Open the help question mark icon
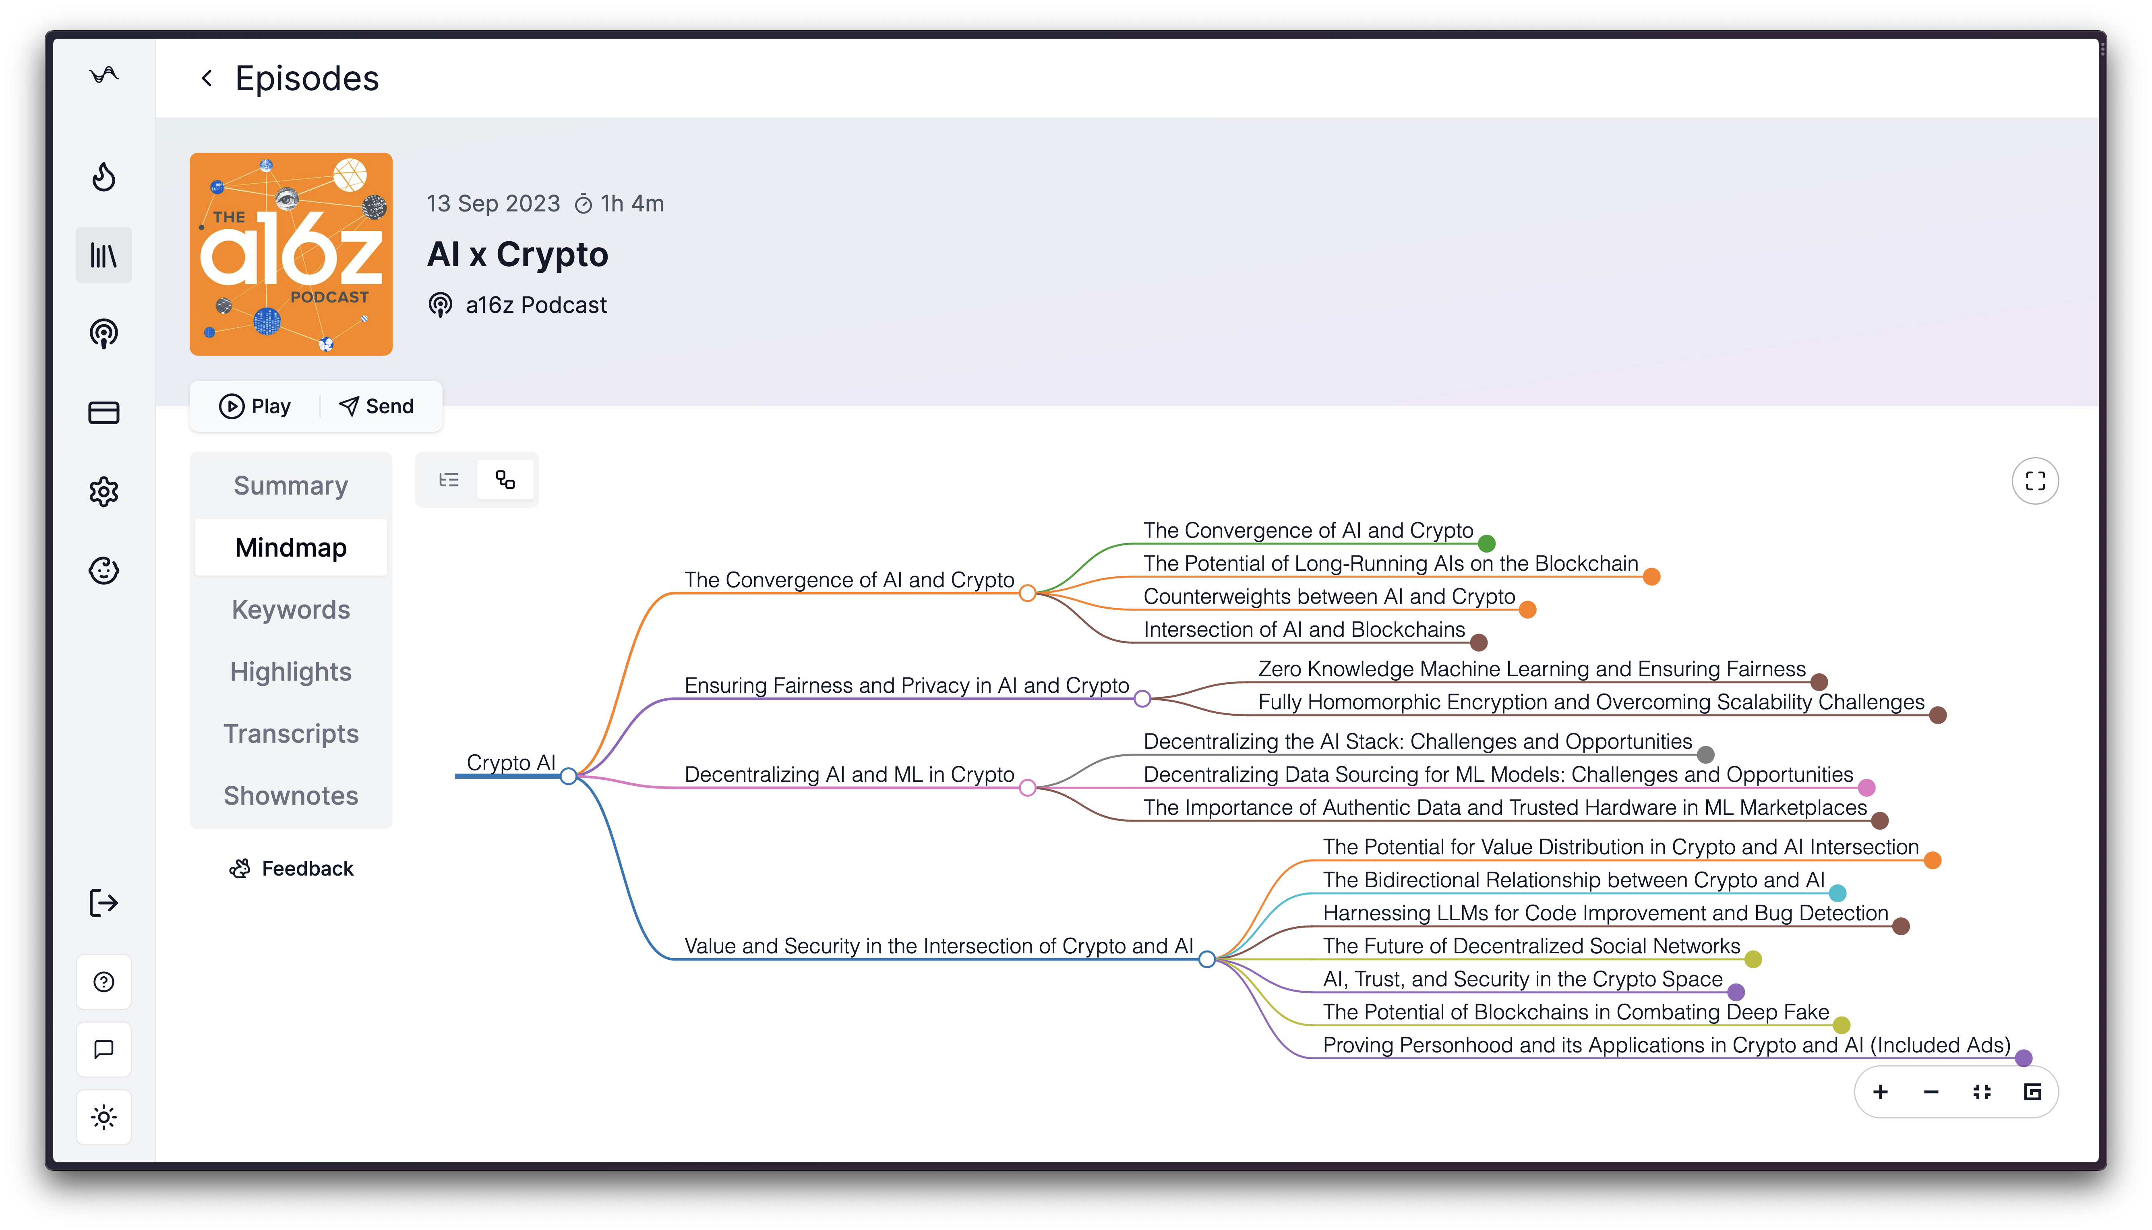Screen dimensions: 2152x1230 104,982
